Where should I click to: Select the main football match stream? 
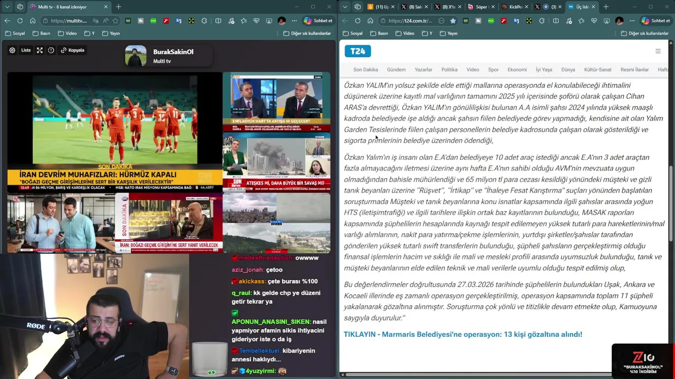(114, 132)
